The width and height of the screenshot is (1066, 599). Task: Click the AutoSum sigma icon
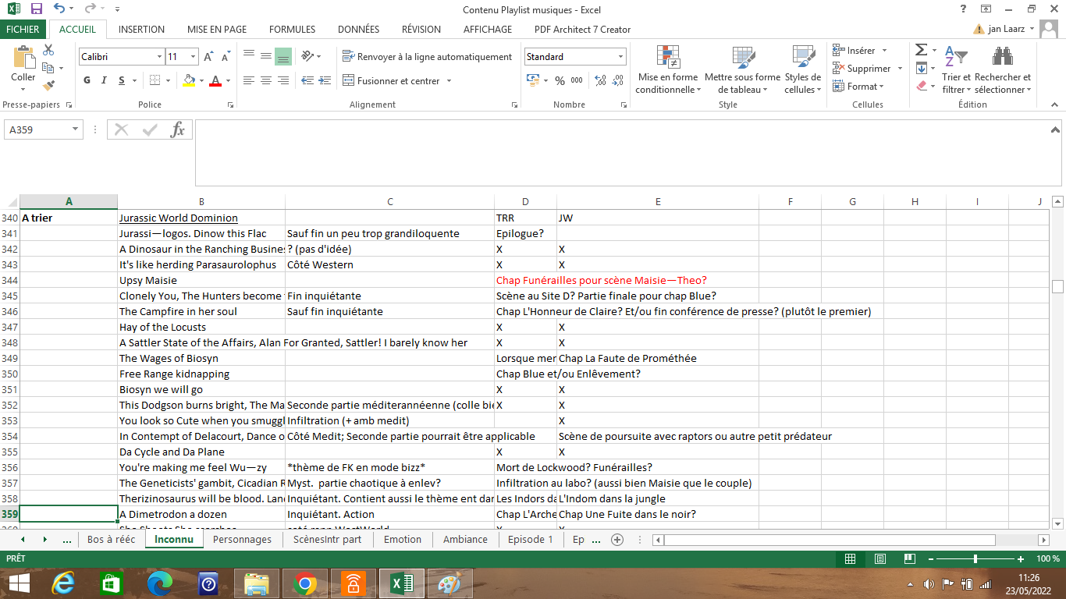[x=922, y=50]
